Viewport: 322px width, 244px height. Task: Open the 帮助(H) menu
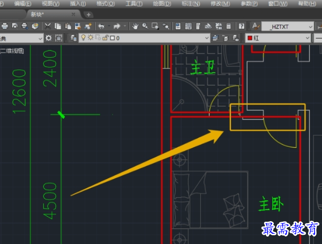(x=307, y=4)
